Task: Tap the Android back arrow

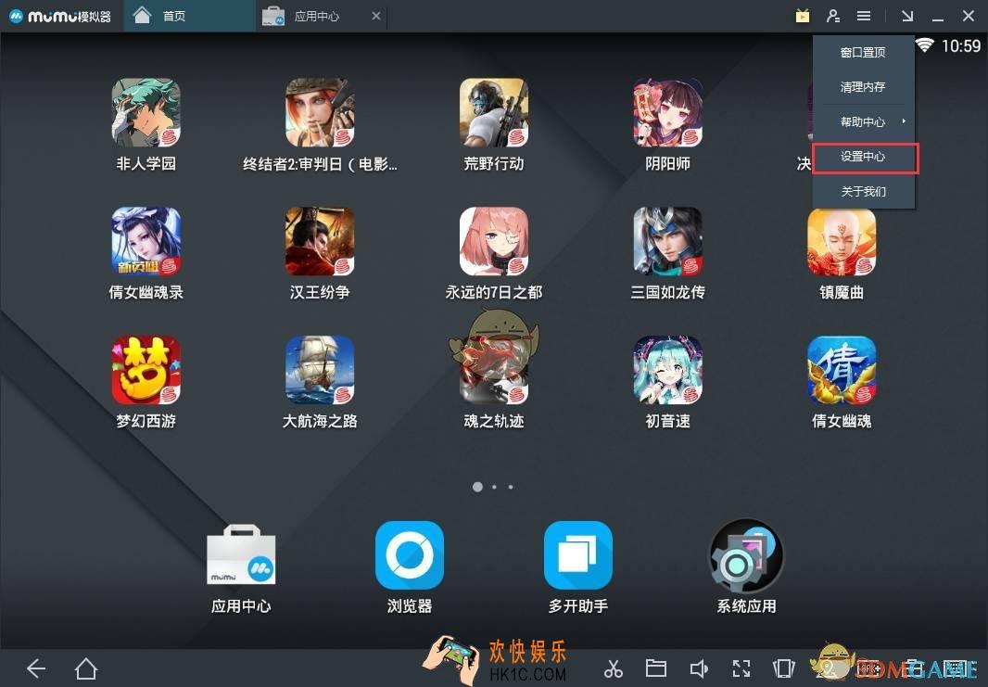Action: pyautogui.click(x=36, y=668)
